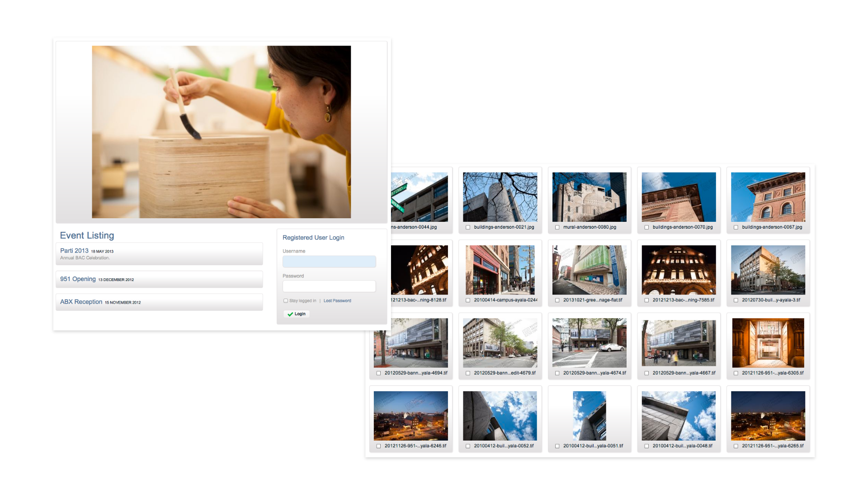Select checkbox for buildings-anderson-0021.jpg

click(x=468, y=227)
